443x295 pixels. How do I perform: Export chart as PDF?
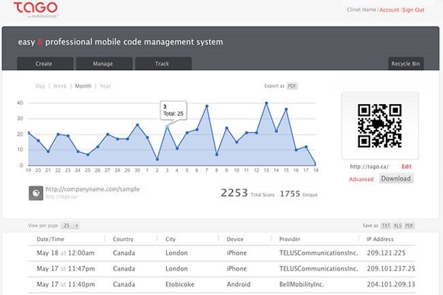tap(292, 86)
